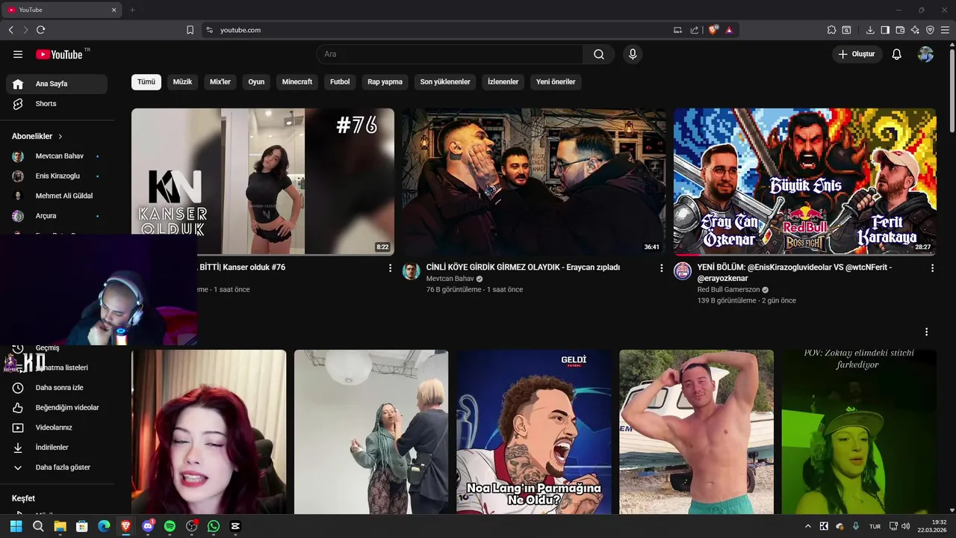
Task: Open the notifications bell
Action: 897,55
